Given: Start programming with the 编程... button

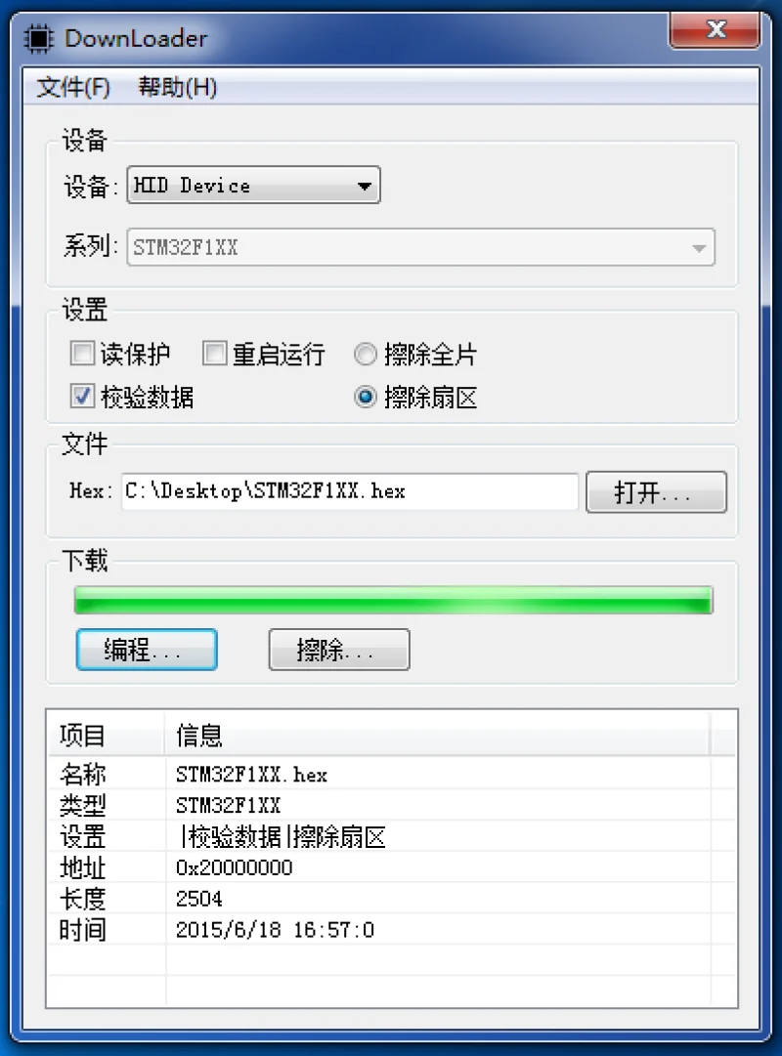Looking at the screenshot, I should coord(147,650).
